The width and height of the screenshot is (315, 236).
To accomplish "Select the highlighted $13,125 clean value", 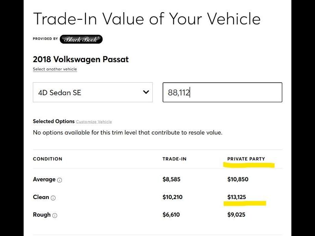I will [x=237, y=197].
